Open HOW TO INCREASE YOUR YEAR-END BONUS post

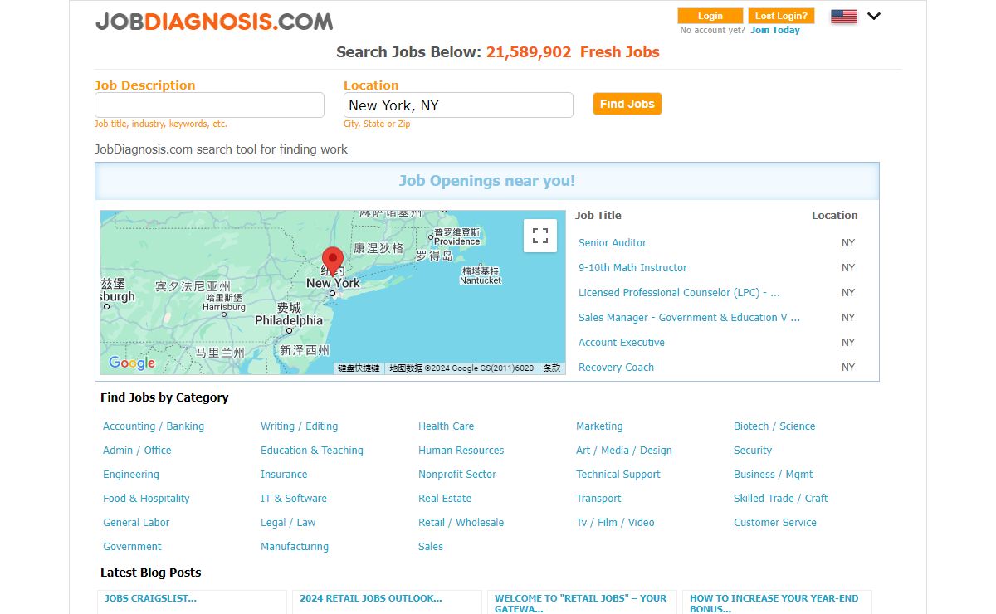774,603
